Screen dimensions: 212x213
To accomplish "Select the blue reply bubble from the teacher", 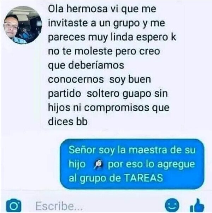I will (x=132, y=164).
